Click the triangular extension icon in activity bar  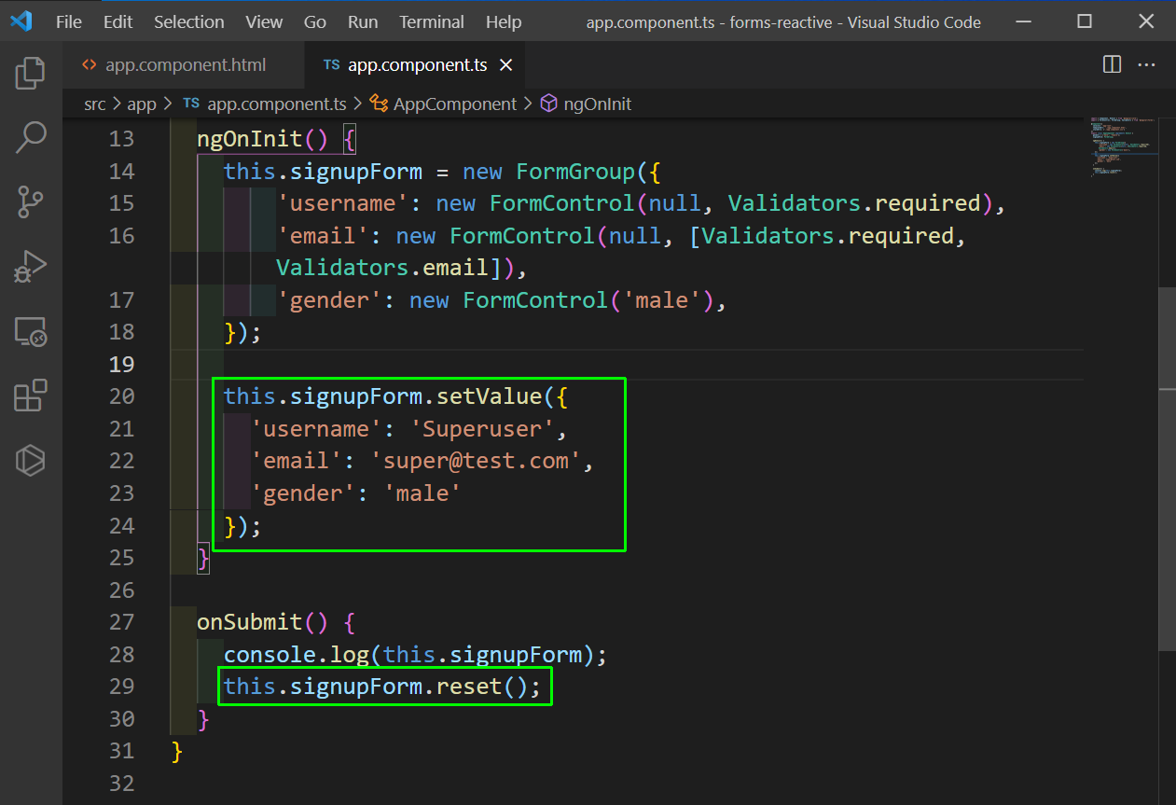click(x=31, y=460)
